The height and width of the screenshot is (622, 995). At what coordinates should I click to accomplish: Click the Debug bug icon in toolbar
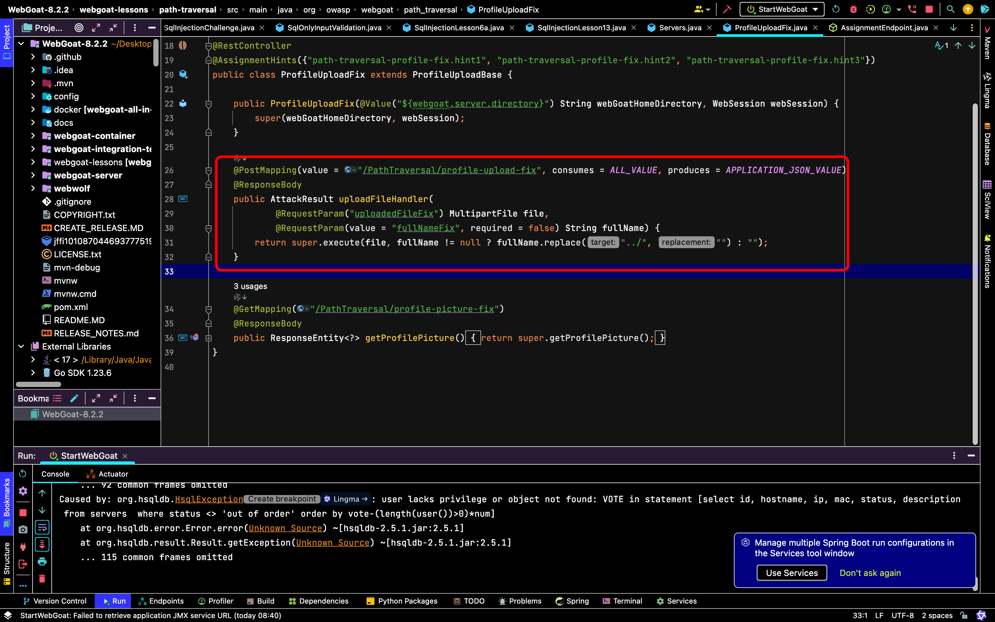pyautogui.click(x=853, y=9)
